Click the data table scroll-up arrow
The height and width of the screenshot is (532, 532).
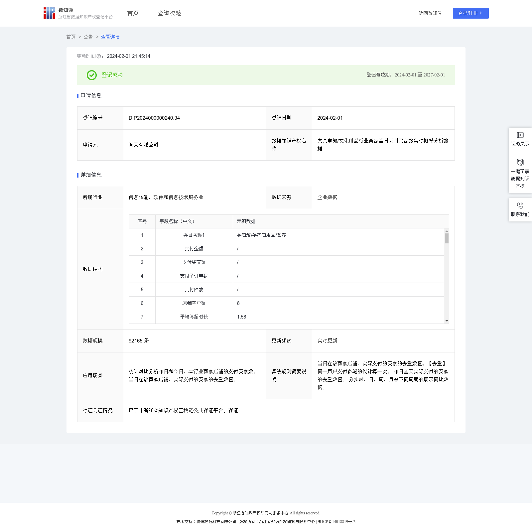(447, 231)
